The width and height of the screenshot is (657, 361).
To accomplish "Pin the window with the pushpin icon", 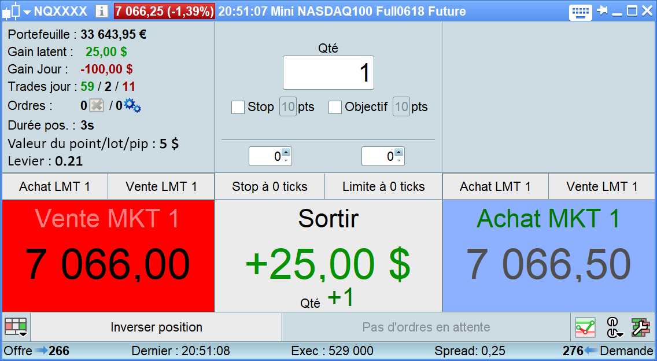I will tap(602, 10).
